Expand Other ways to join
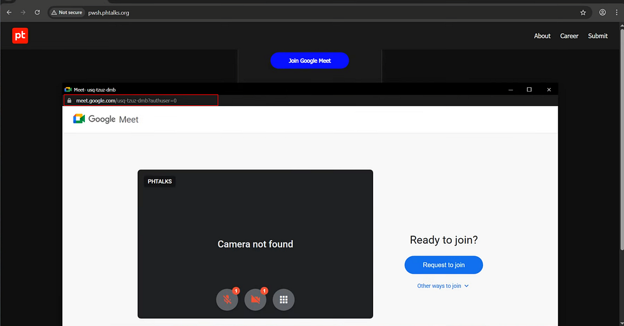This screenshot has width=624, height=326. point(443,286)
